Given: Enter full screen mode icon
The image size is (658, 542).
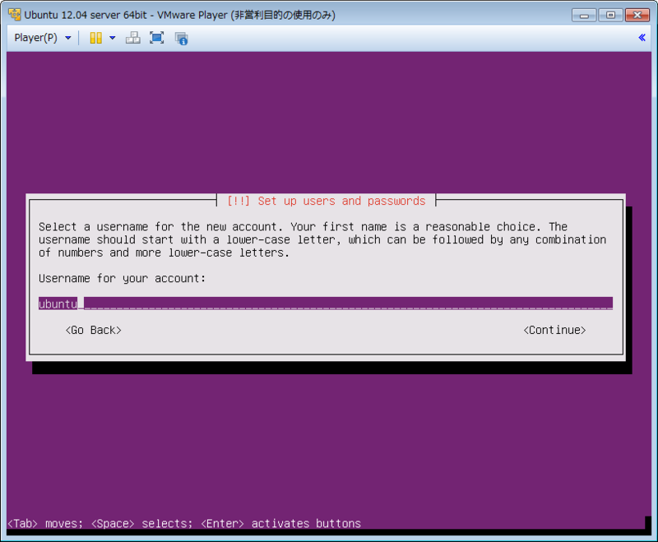Looking at the screenshot, I should coord(157,38).
